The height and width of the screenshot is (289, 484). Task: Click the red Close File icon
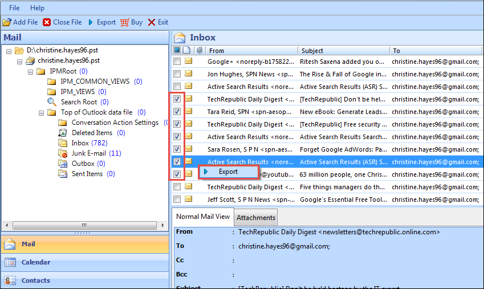tap(47, 22)
